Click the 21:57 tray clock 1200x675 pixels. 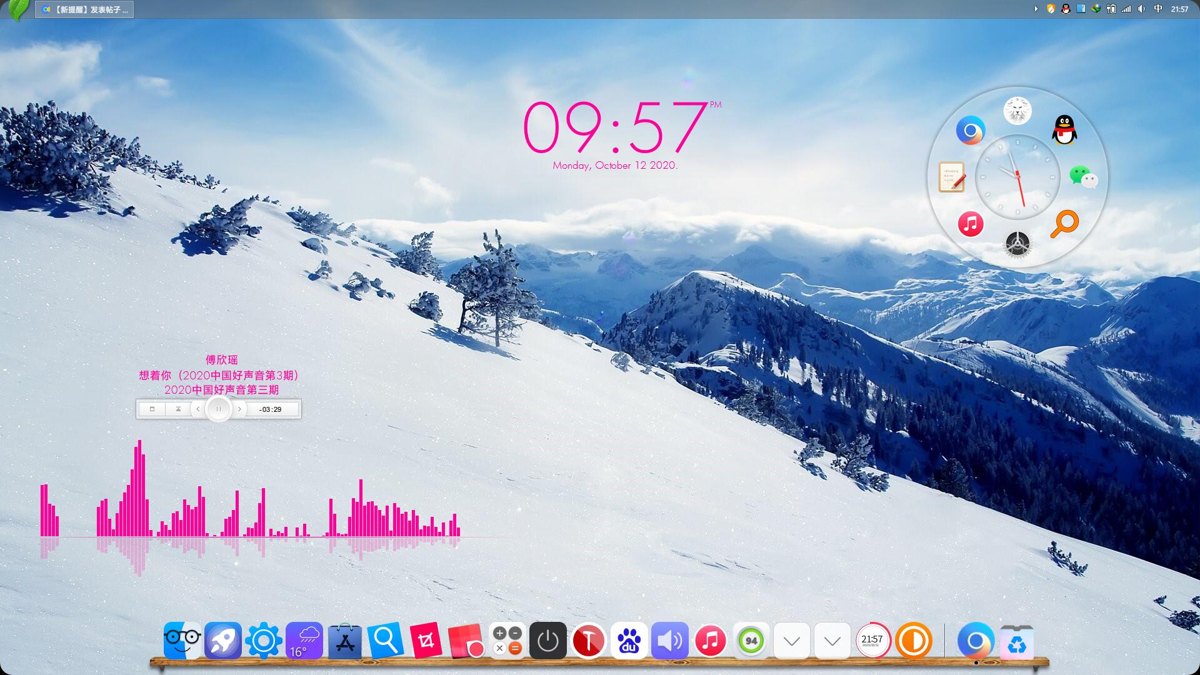tap(1179, 9)
